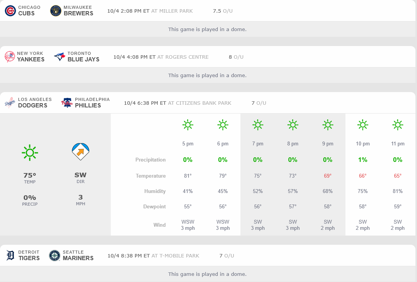Click the Philadelphia Phillies logo

[x=67, y=103]
